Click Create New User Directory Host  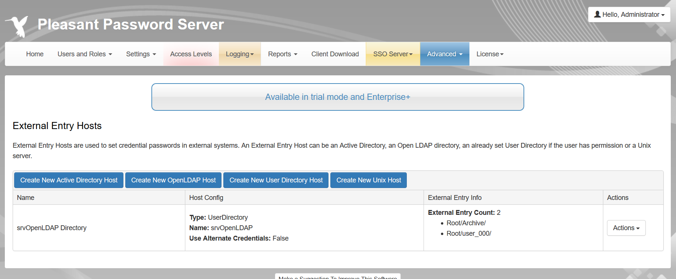click(276, 180)
